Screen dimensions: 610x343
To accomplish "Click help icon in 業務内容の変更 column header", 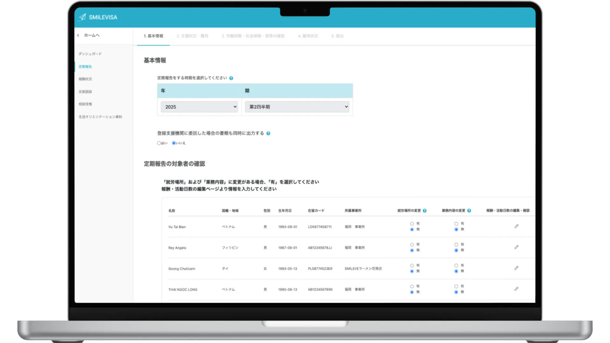I will [x=469, y=211].
